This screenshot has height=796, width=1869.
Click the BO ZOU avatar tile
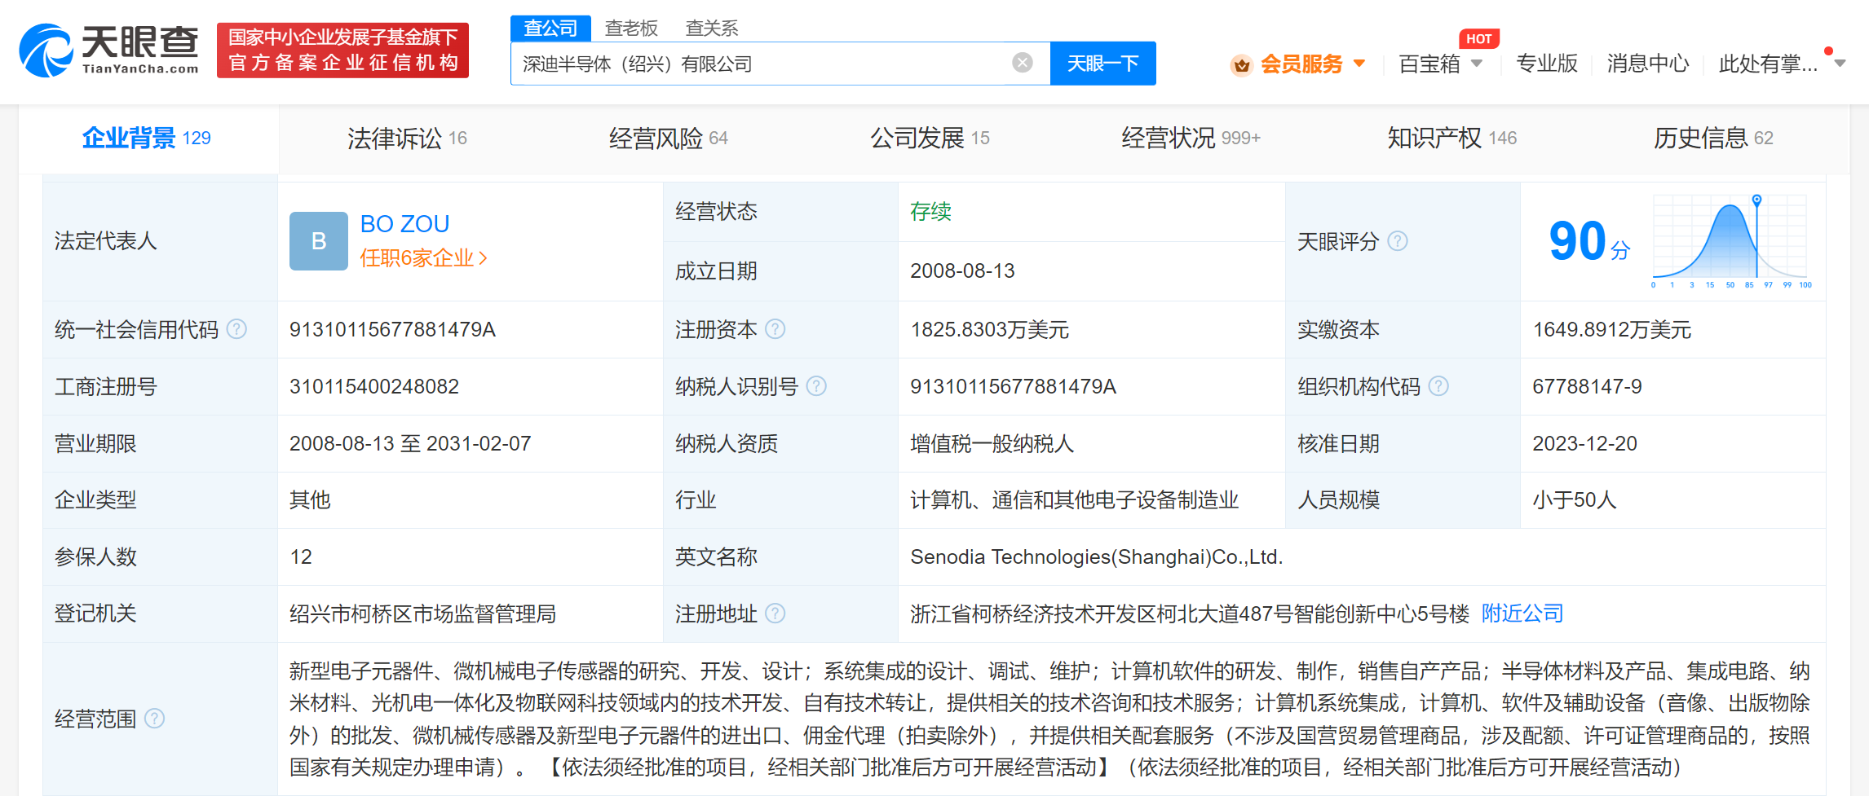point(318,241)
